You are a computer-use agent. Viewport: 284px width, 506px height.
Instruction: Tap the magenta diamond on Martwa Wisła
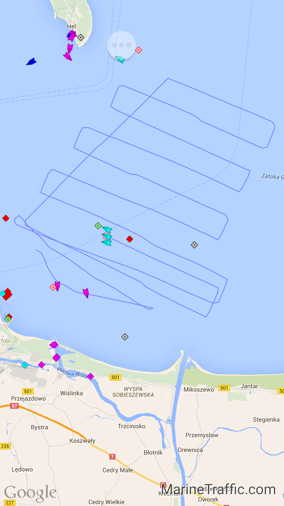90,376
